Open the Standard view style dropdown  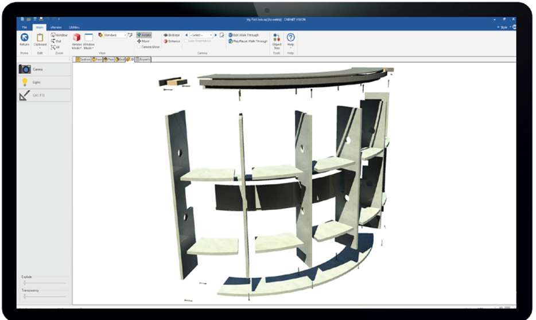click(x=113, y=35)
